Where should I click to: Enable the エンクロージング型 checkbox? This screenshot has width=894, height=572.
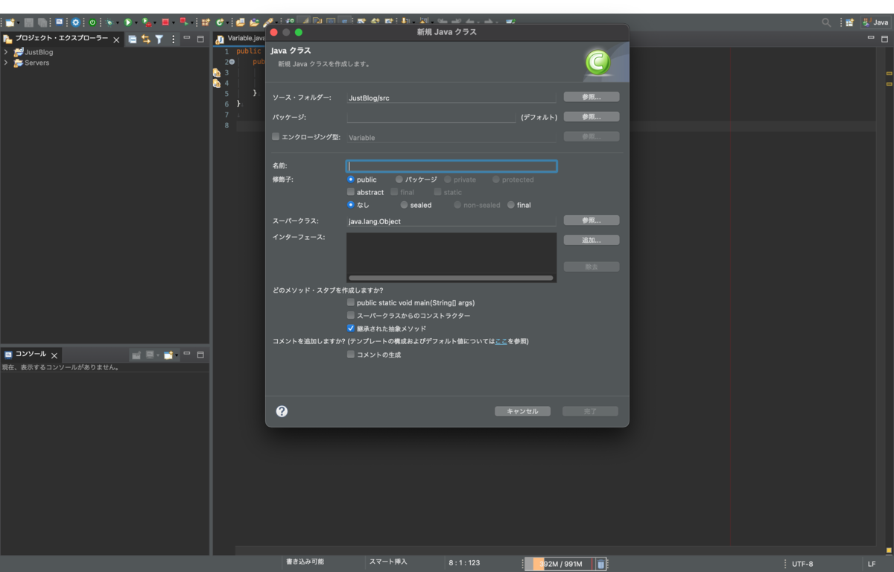276,137
